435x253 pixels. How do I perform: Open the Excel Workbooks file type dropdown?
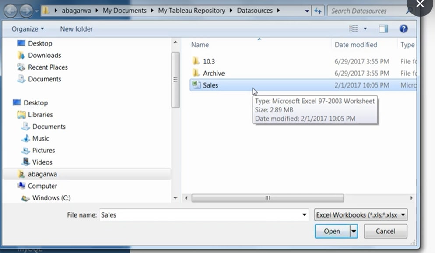click(361, 215)
